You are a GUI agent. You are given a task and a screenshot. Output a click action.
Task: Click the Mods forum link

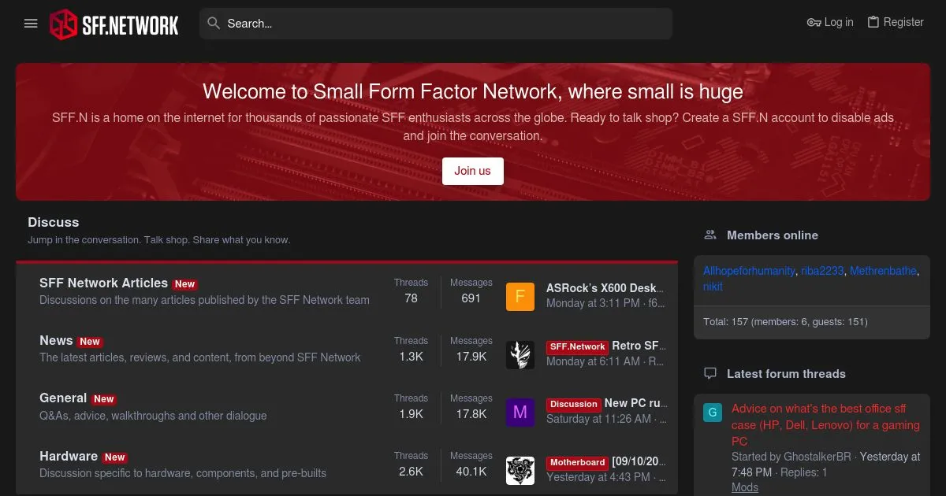point(745,487)
